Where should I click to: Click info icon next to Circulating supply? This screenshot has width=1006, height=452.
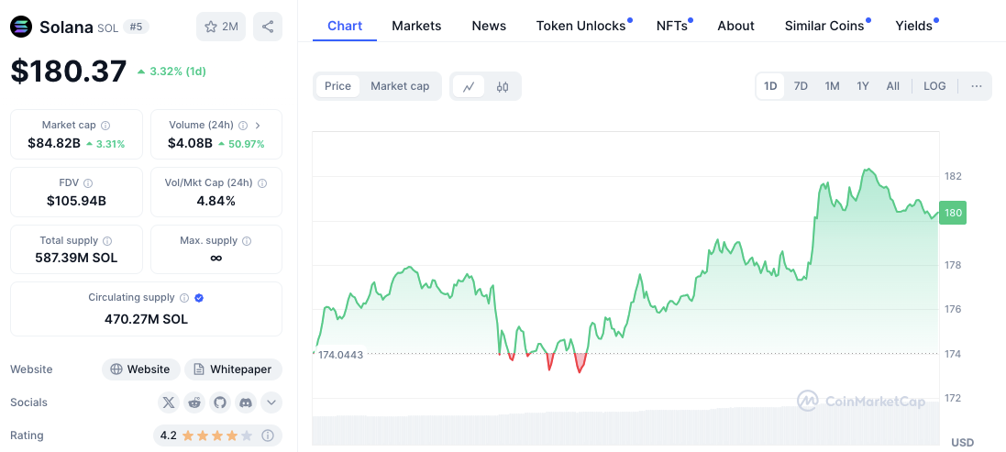pyautogui.click(x=184, y=298)
